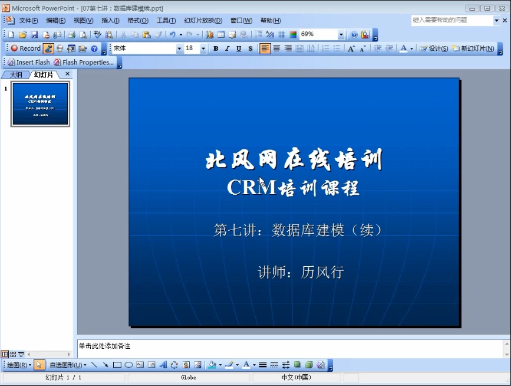Draw an oval with the Oval tool

[x=128, y=364]
